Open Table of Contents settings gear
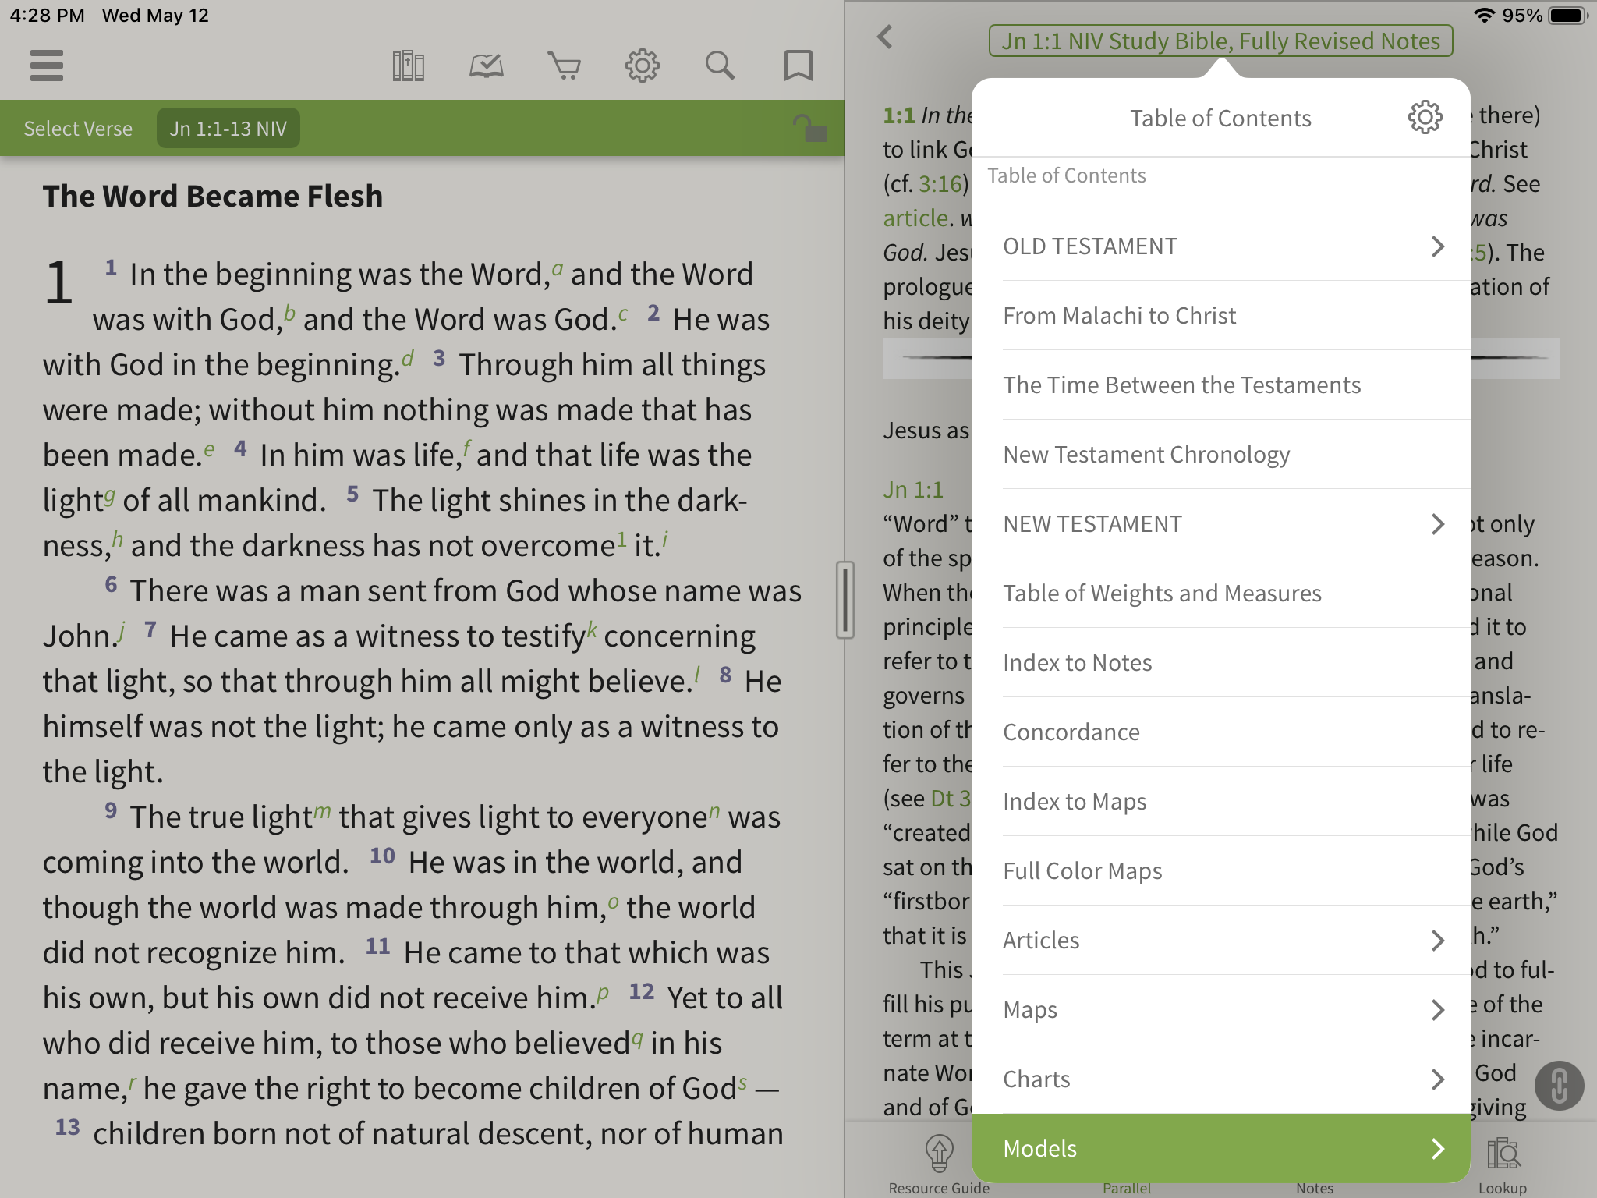Viewport: 1597px width, 1198px height. click(x=1425, y=118)
